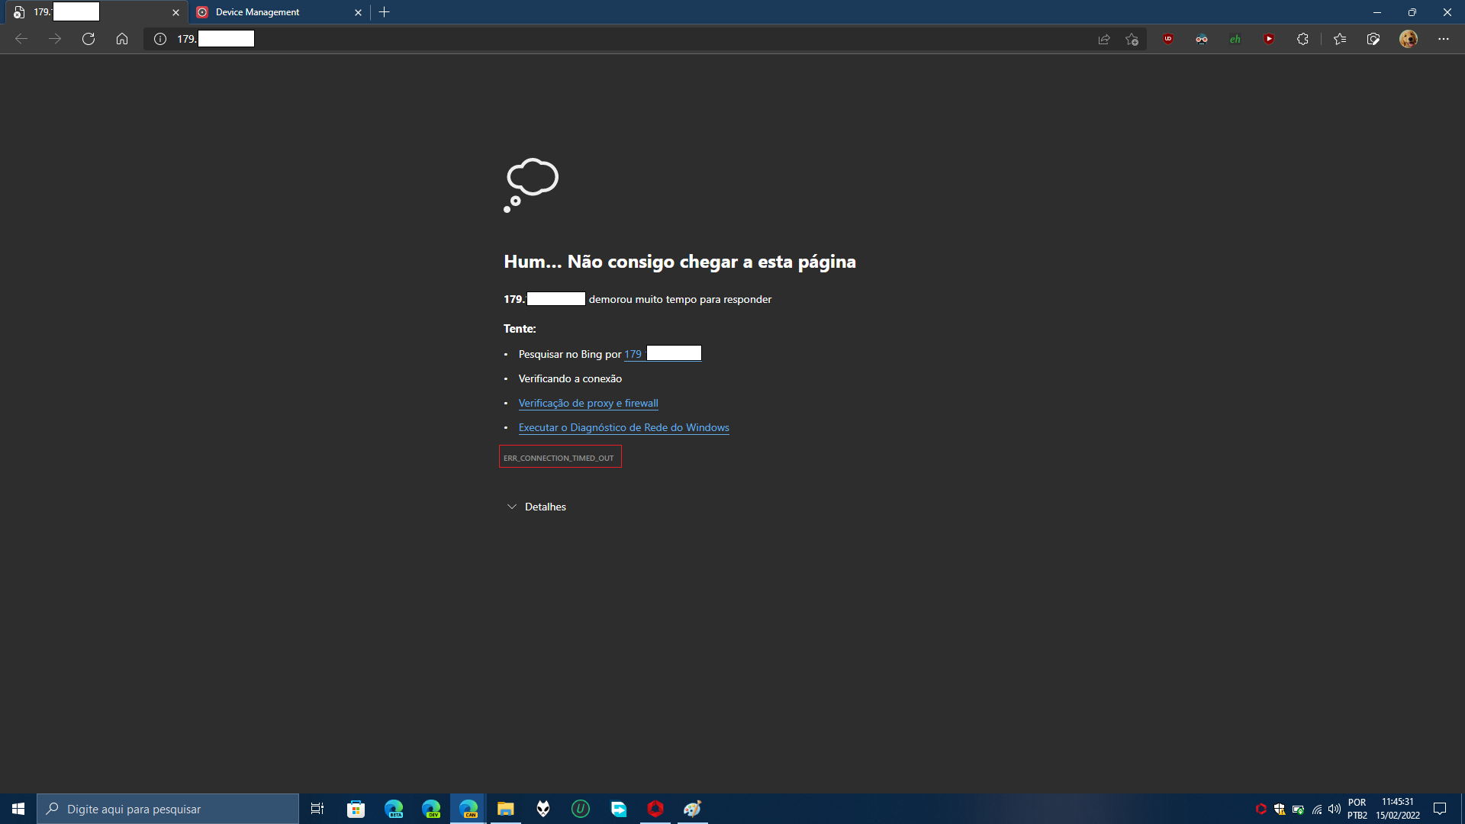1465x824 pixels.
Task: Go to the home page icon
Action: [122, 39]
